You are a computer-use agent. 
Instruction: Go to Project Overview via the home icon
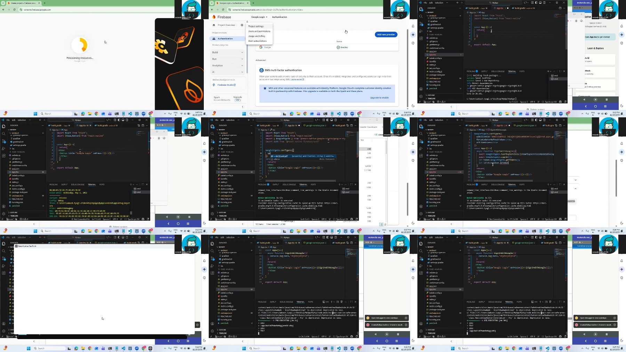pyautogui.click(x=214, y=25)
